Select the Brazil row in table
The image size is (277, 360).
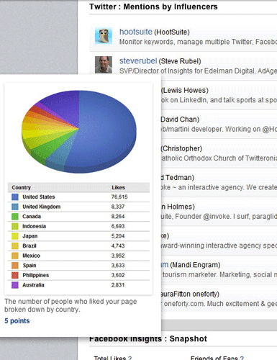pyautogui.click(x=78, y=246)
